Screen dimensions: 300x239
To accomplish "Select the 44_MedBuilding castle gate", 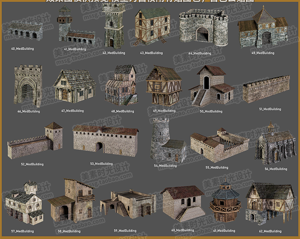I will (x=204, y=28).
